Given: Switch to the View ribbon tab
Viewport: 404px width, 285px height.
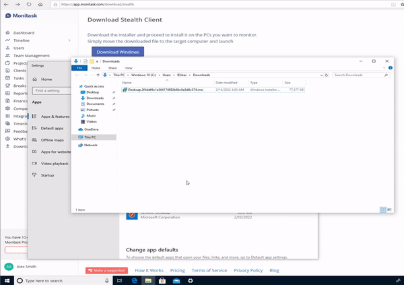Looking at the screenshot, I should point(129,68).
